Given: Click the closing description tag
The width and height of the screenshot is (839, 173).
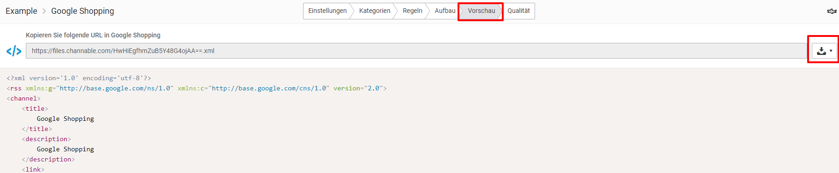Looking at the screenshot, I should (x=48, y=159).
